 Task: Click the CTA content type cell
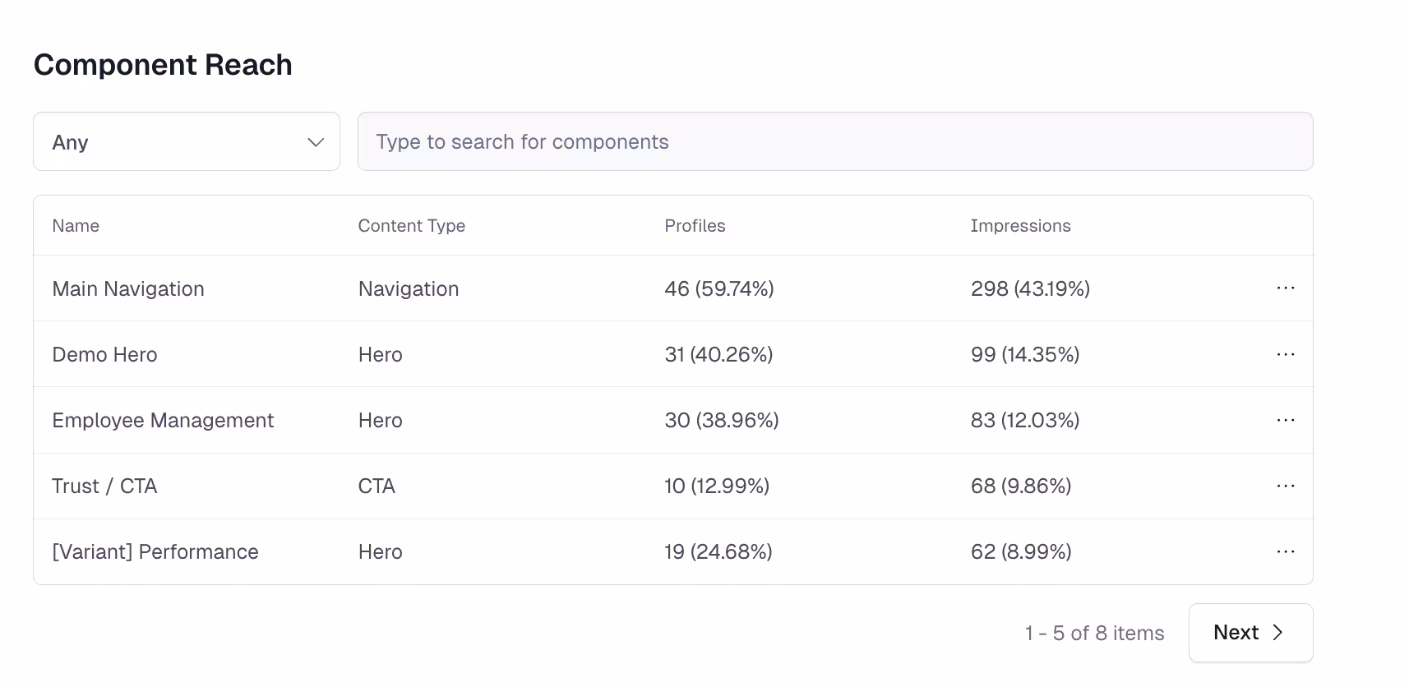[x=377, y=486]
